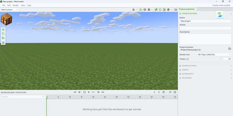Click the Tempo help question mark
The width and height of the screenshot is (233, 116).
click(x=188, y=59)
